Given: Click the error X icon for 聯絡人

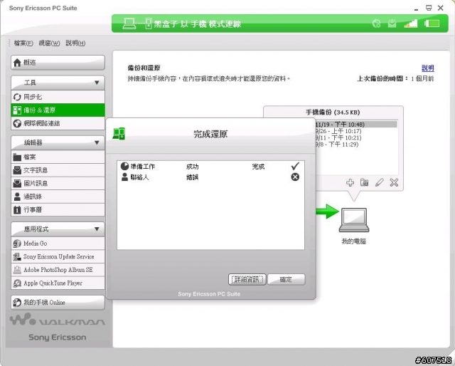Looking at the screenshot, I should click(295, 177).
